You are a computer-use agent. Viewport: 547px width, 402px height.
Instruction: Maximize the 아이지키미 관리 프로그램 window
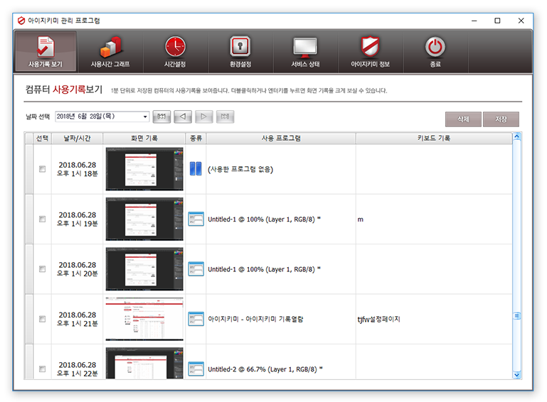click(497, 21)
